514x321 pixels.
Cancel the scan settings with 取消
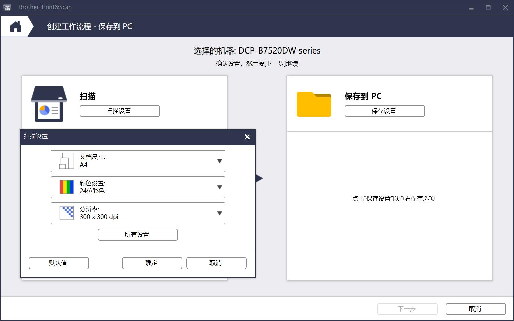pos(216,263)
